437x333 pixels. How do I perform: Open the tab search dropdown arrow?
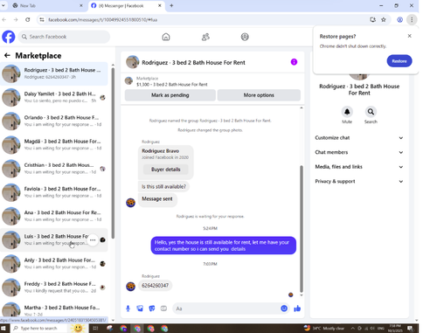point(3,5)
